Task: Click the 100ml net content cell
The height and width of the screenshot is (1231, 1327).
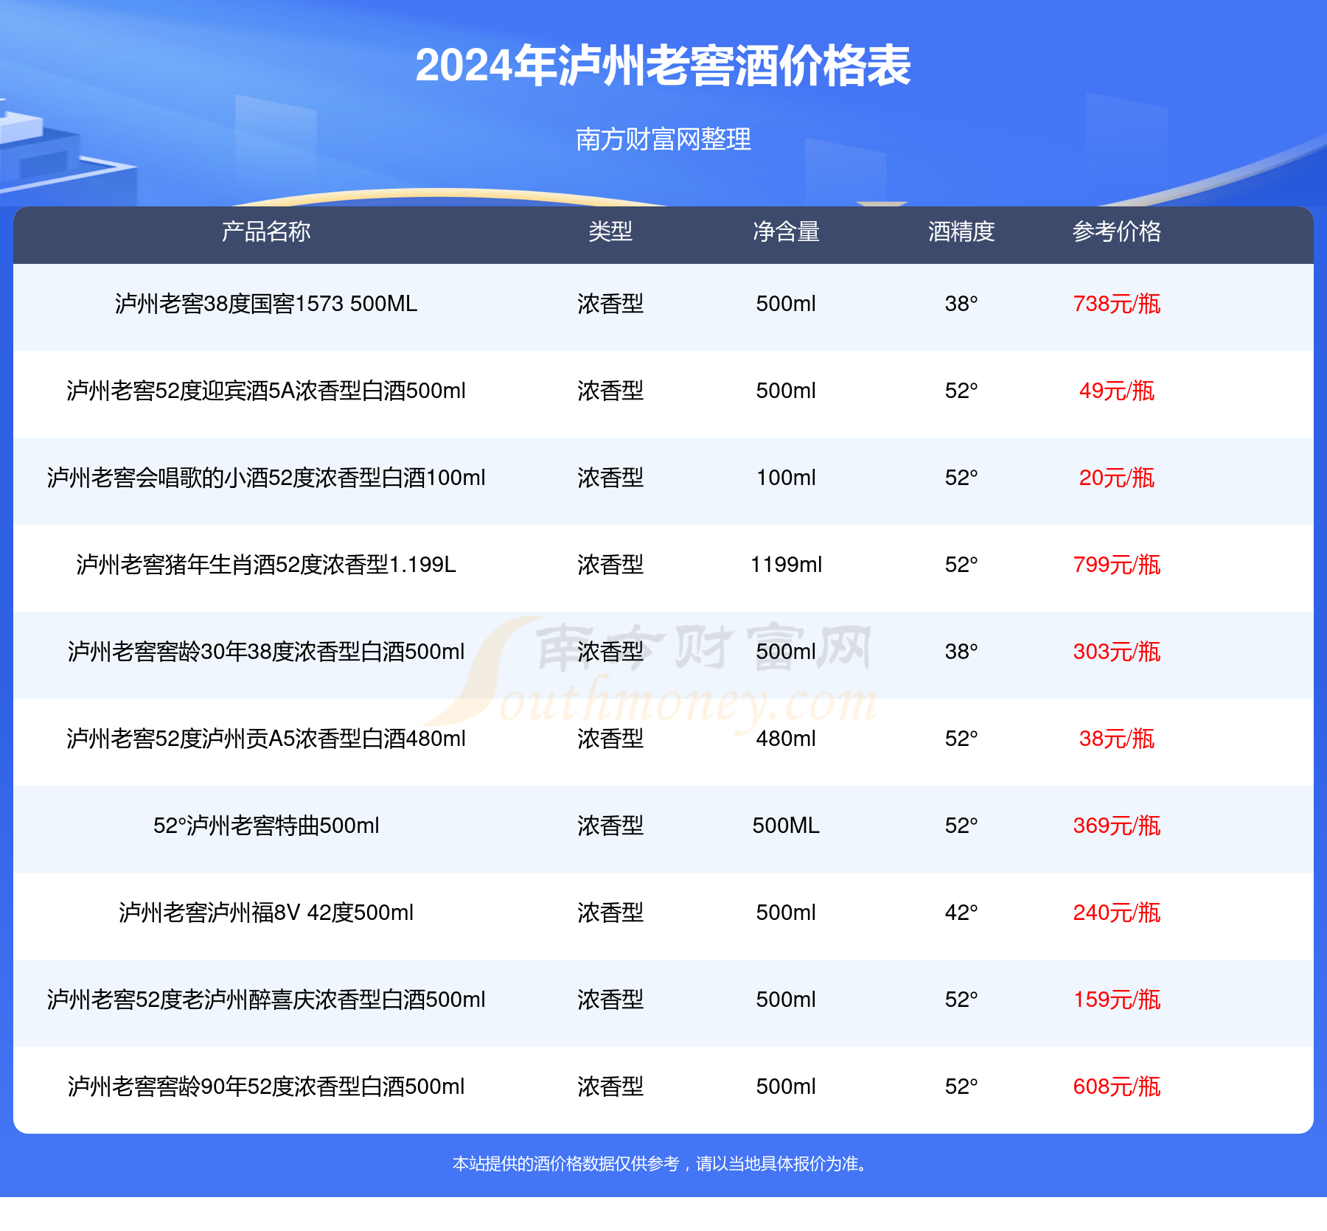Action: pos(786,478)
